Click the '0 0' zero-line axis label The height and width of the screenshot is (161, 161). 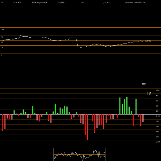[x=158, y=116]
